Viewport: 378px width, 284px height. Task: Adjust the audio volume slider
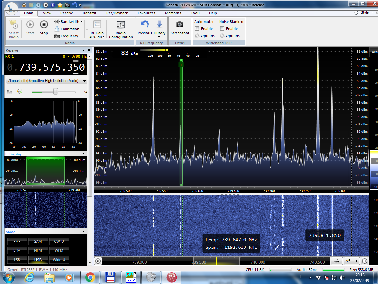click(x=55, y=92)
